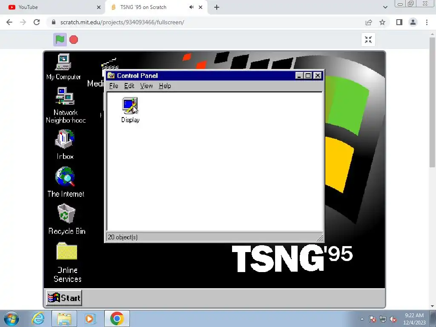Open Chrome's three-dot menu
436x327 pixels.
427,22
